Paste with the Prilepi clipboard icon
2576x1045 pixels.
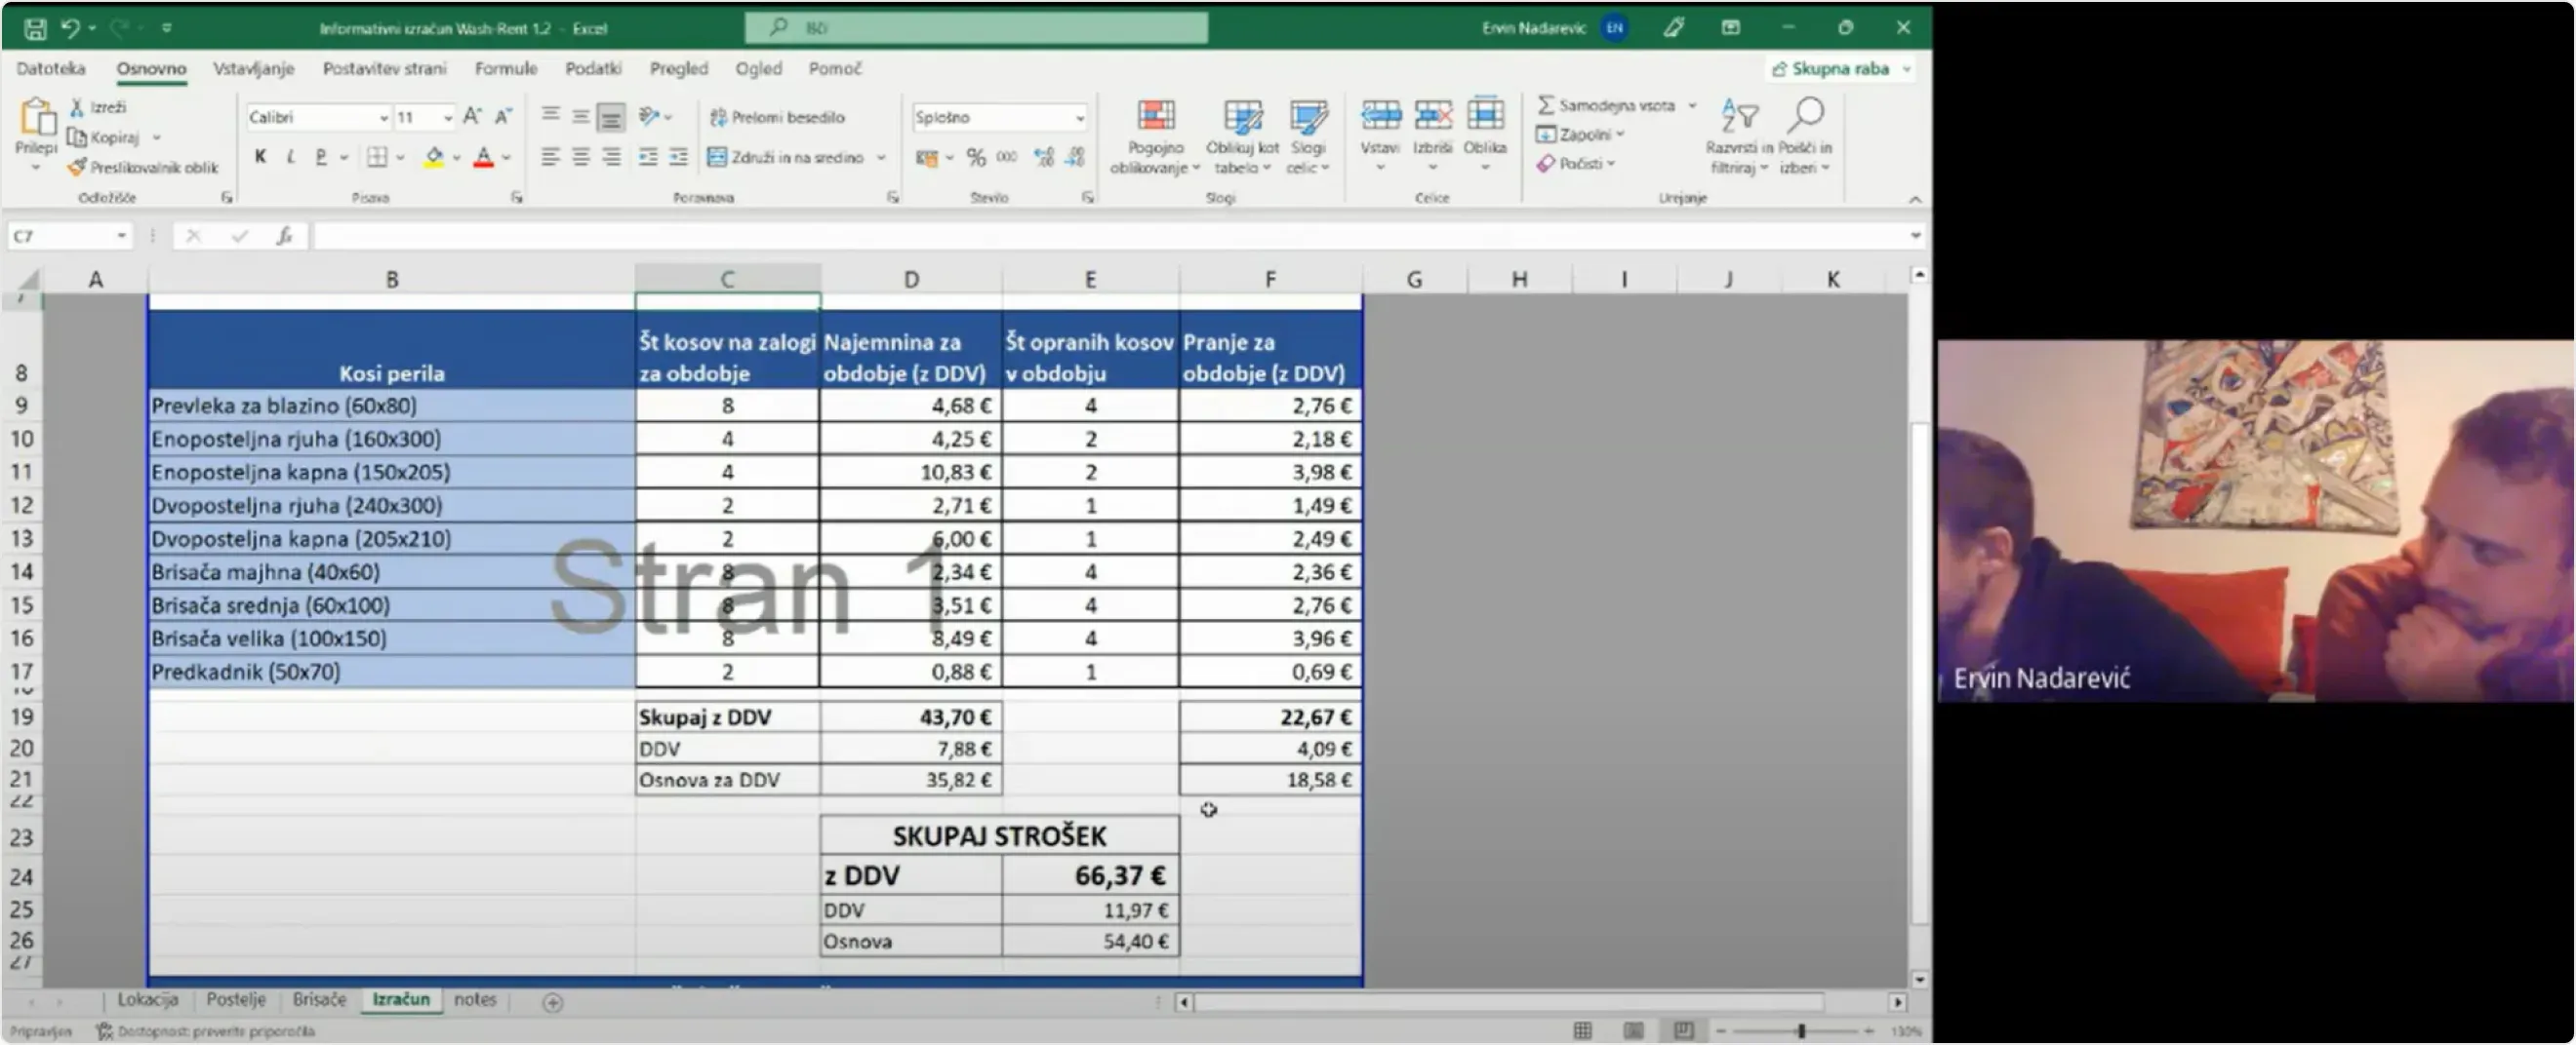point(37,118)
